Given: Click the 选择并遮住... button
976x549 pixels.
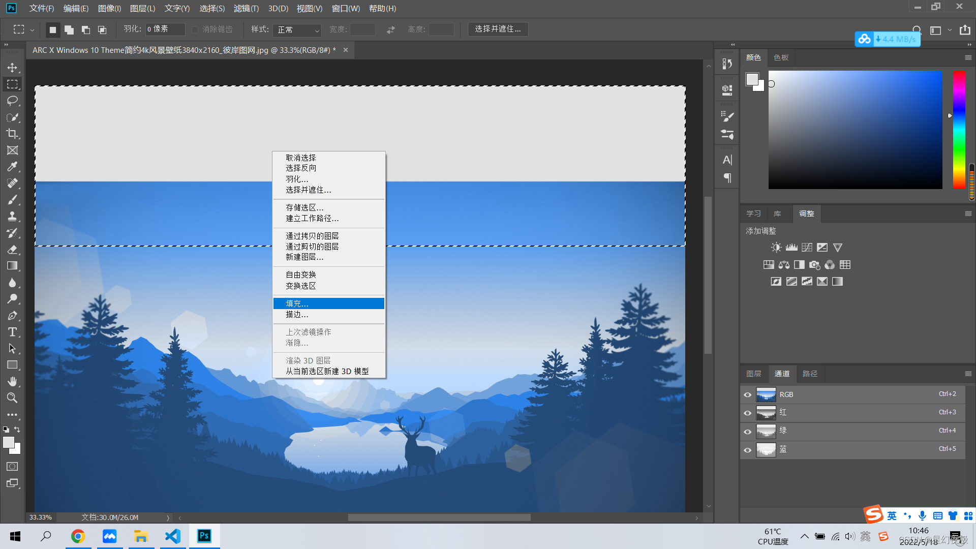Looking at the screenshot, I should pyautogui.click(x=498, y=29).
